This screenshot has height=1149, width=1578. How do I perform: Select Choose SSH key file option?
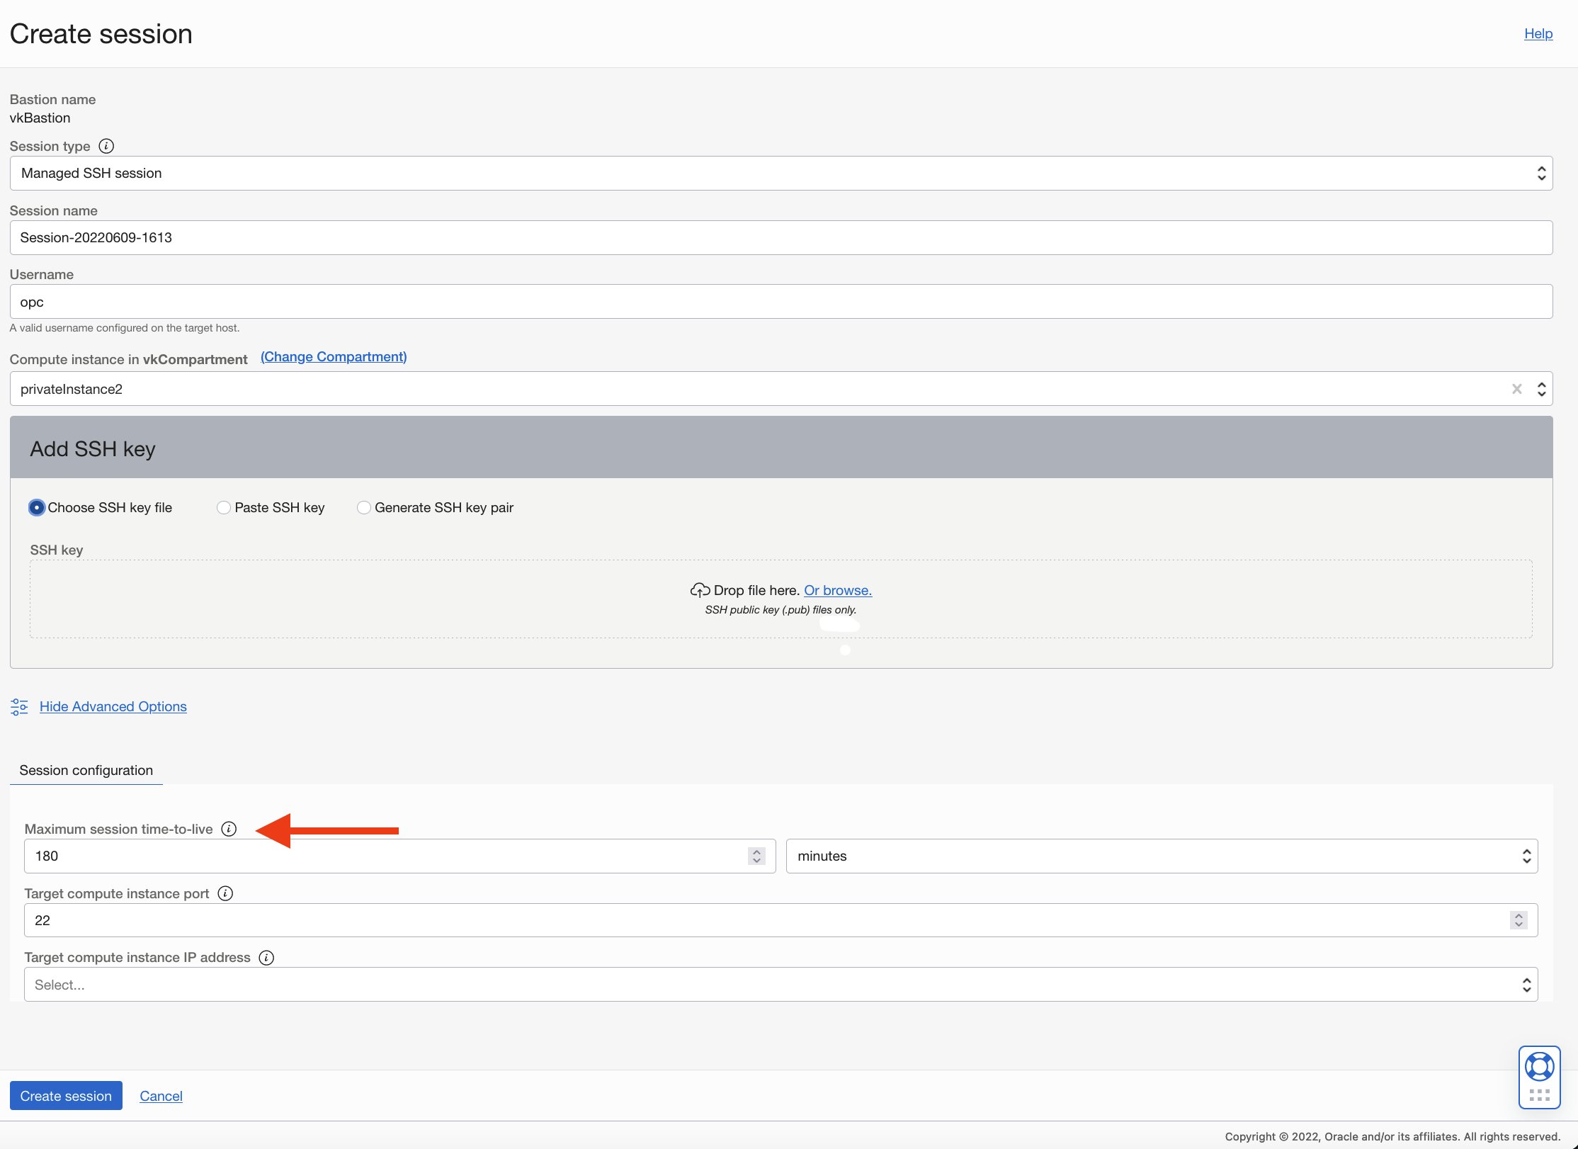coord(37,507)
